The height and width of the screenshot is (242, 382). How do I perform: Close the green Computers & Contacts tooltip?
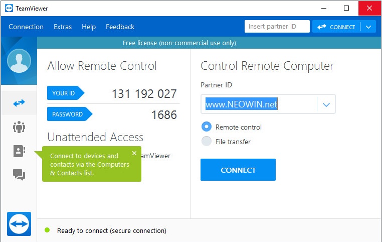pos(134,153)
